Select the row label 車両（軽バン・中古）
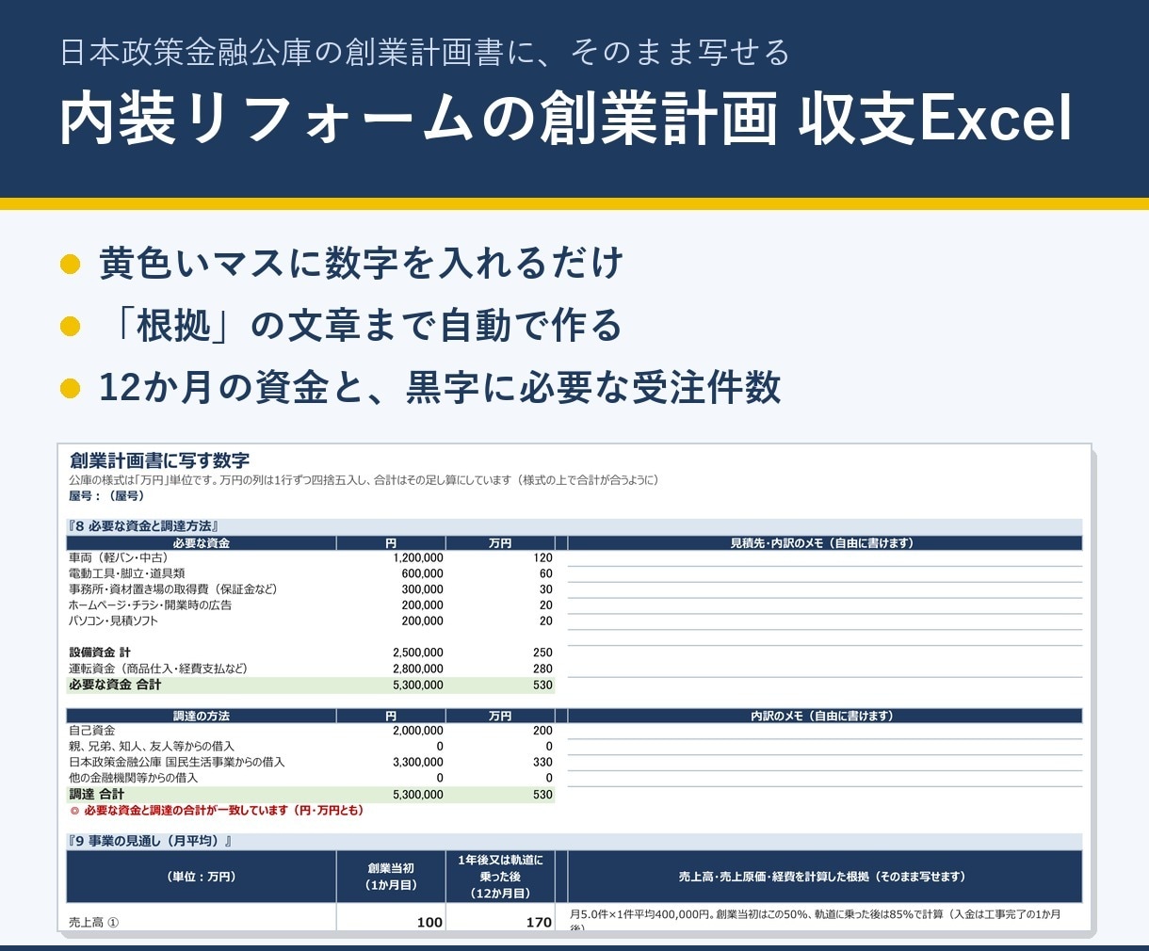This screenshot has width=1149, height=951. tap(119, 557)
